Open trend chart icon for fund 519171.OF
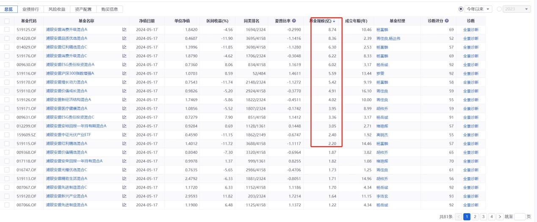The width and height of the screenshot is (537, 222). click(125, 108)
